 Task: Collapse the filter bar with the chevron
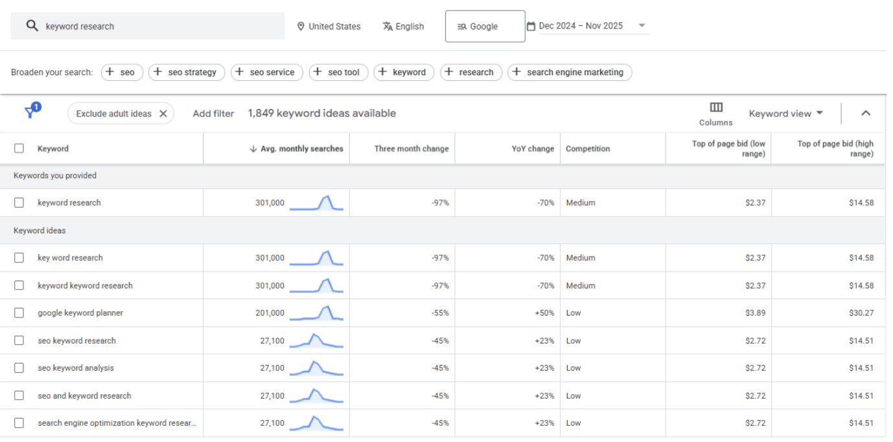click(866, 112)
